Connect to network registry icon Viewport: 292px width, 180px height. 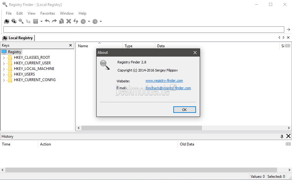click(x=14, y=21)
